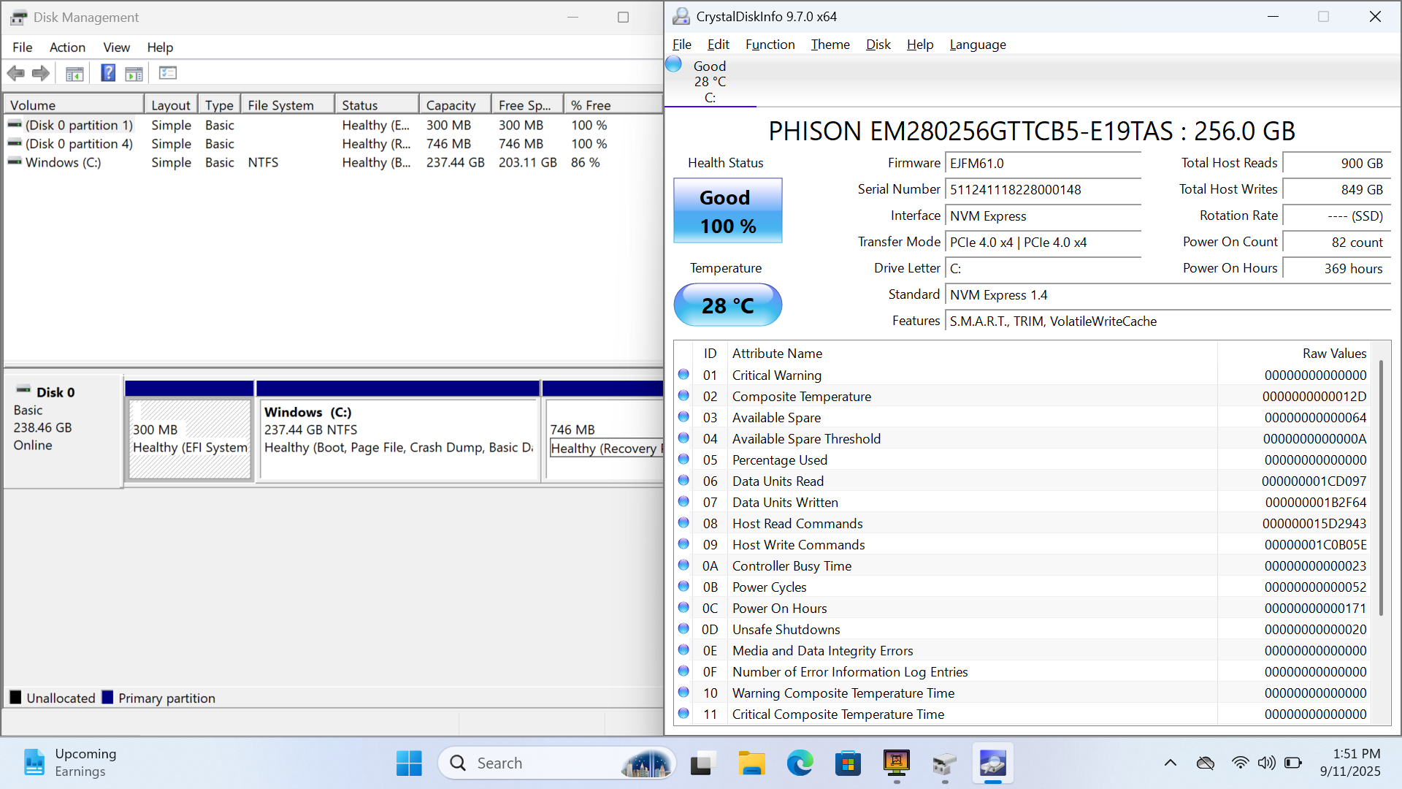Screen dimensions: 1402x789
Task: Click the Disk 0 partition 4 volume icon
Action: tap(15, 143)
